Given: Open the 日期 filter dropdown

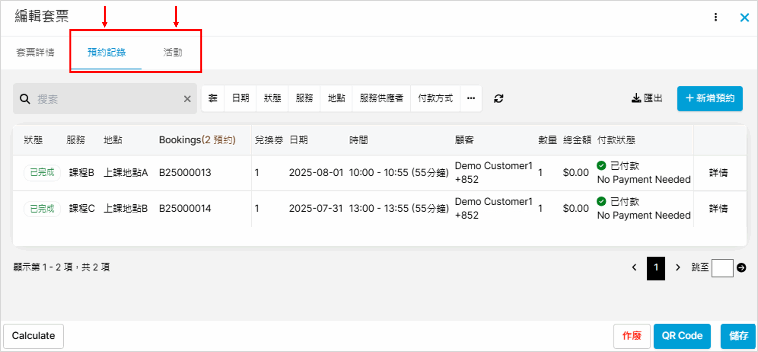Looking at the screenshot, I should pyautogui.click(x=240, y=98).
